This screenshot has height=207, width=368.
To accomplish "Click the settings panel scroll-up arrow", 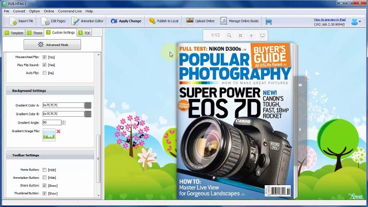I will point(98,55).
